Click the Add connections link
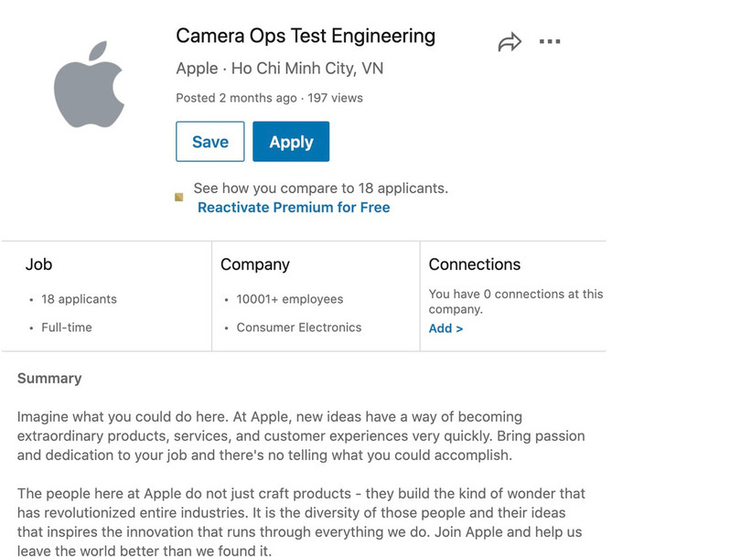The image size is (741, 557). tap(446, 328)
